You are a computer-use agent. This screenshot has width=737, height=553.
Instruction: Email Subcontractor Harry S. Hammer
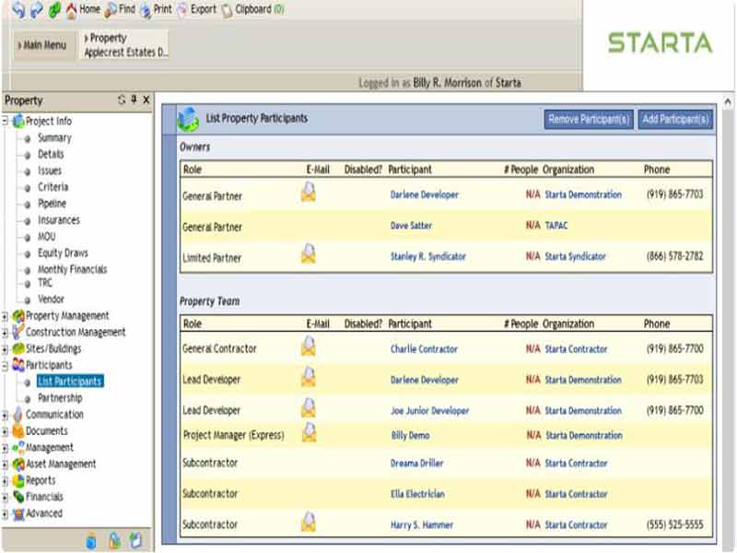click(x=309, y=522)
